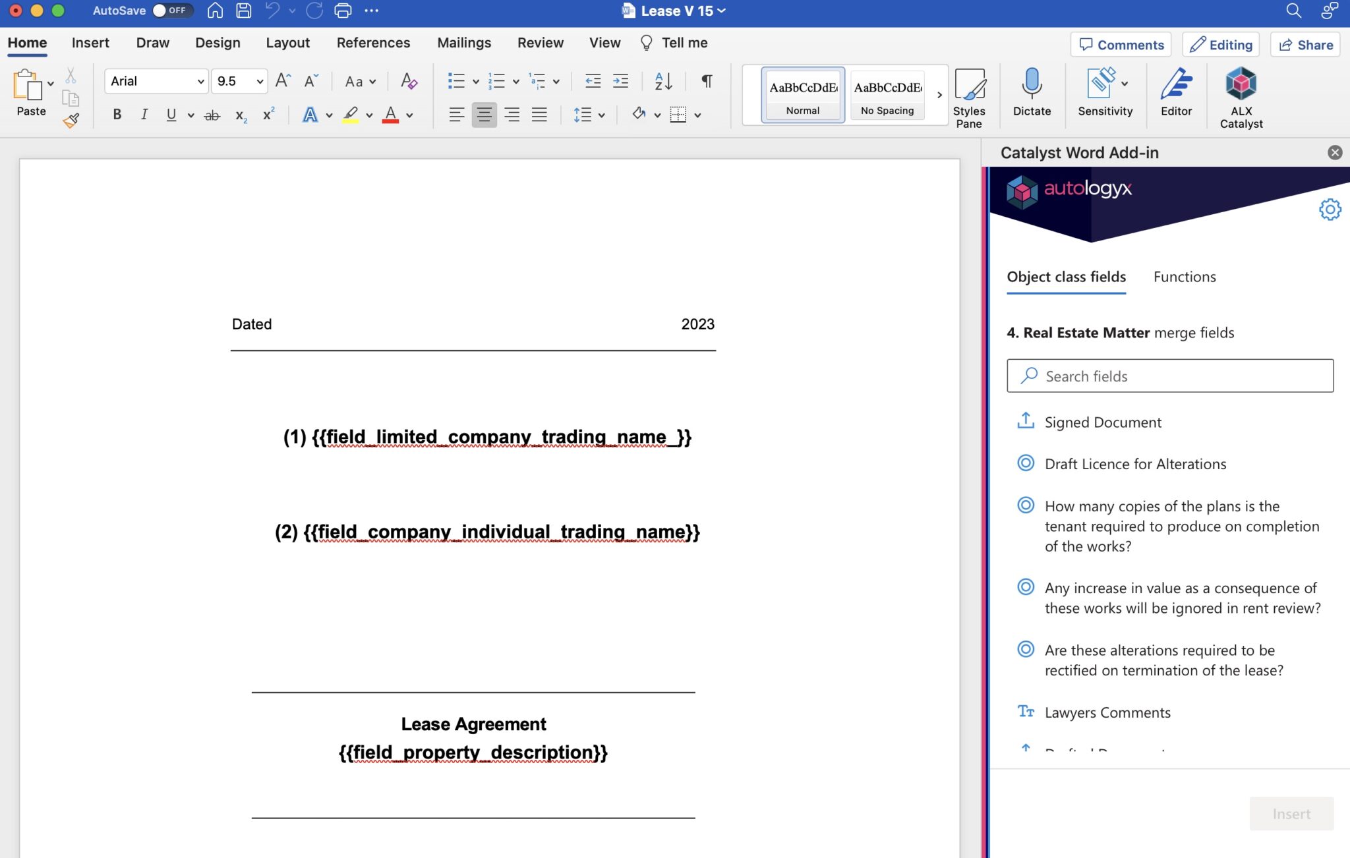Click the Format Painter brush icon
This screenshot has width=1350, height=858.
[x=71, y=121]
